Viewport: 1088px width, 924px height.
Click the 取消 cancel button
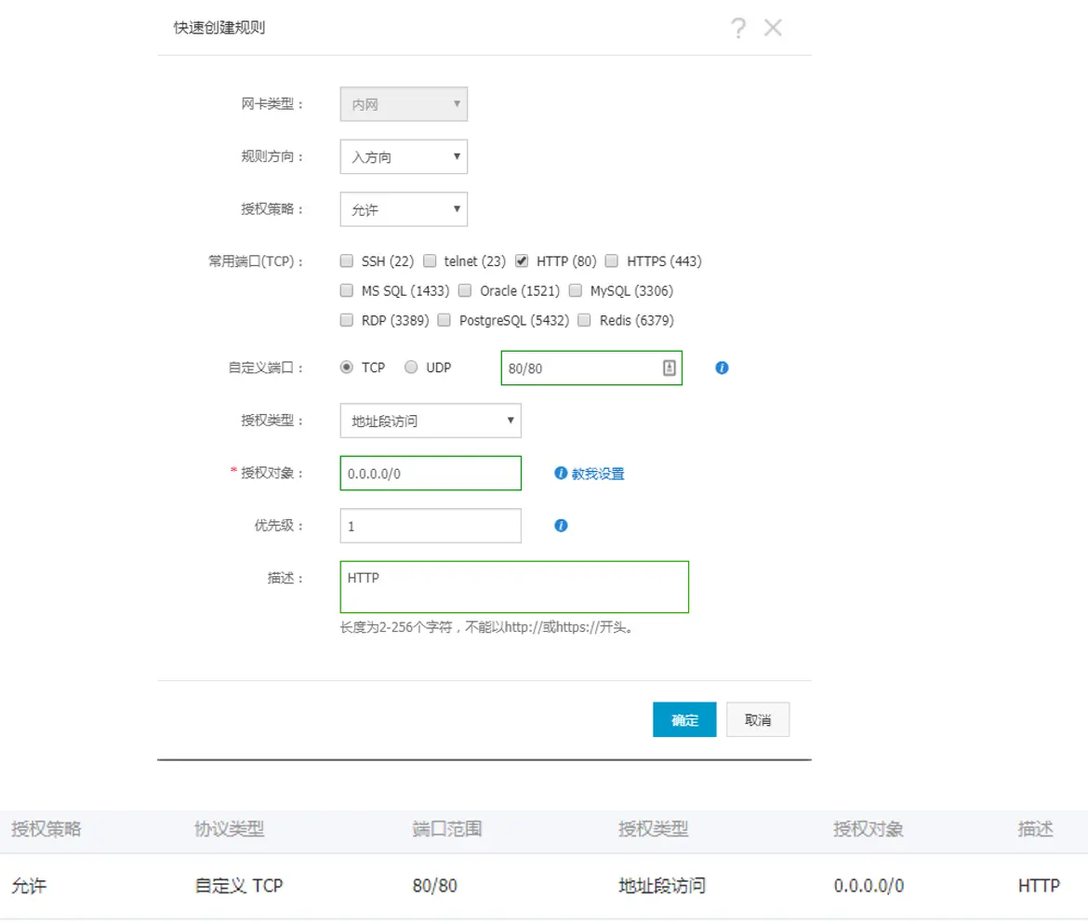[757, 719]
